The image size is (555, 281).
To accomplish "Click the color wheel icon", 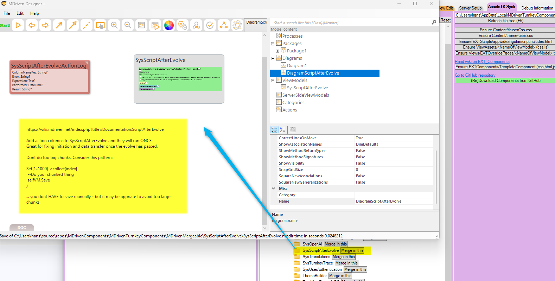I will pos(169,25).
